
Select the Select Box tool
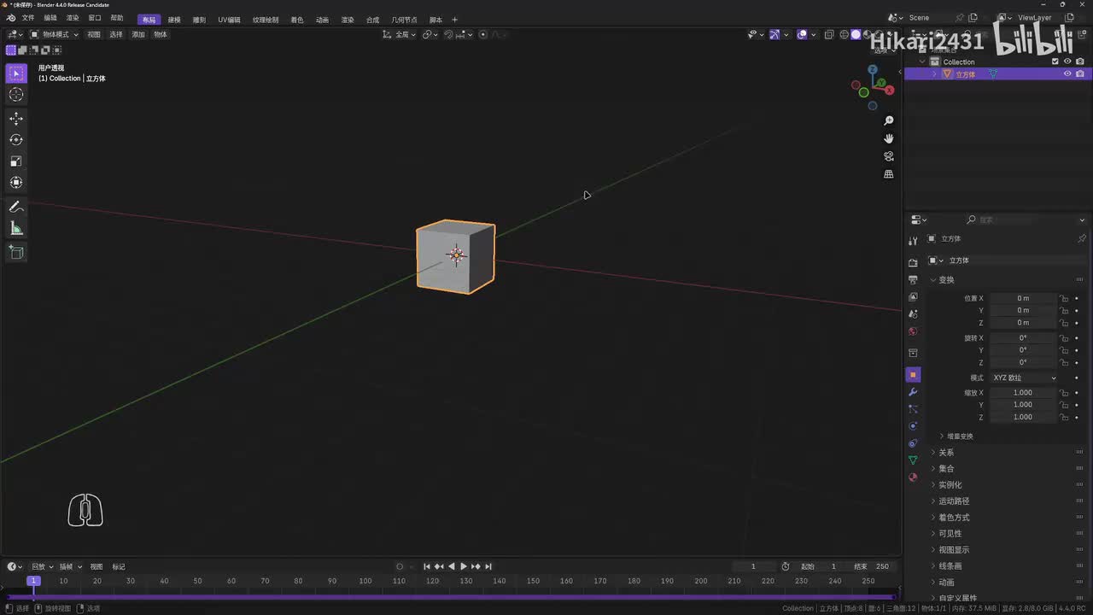click(x=16, y=73)
